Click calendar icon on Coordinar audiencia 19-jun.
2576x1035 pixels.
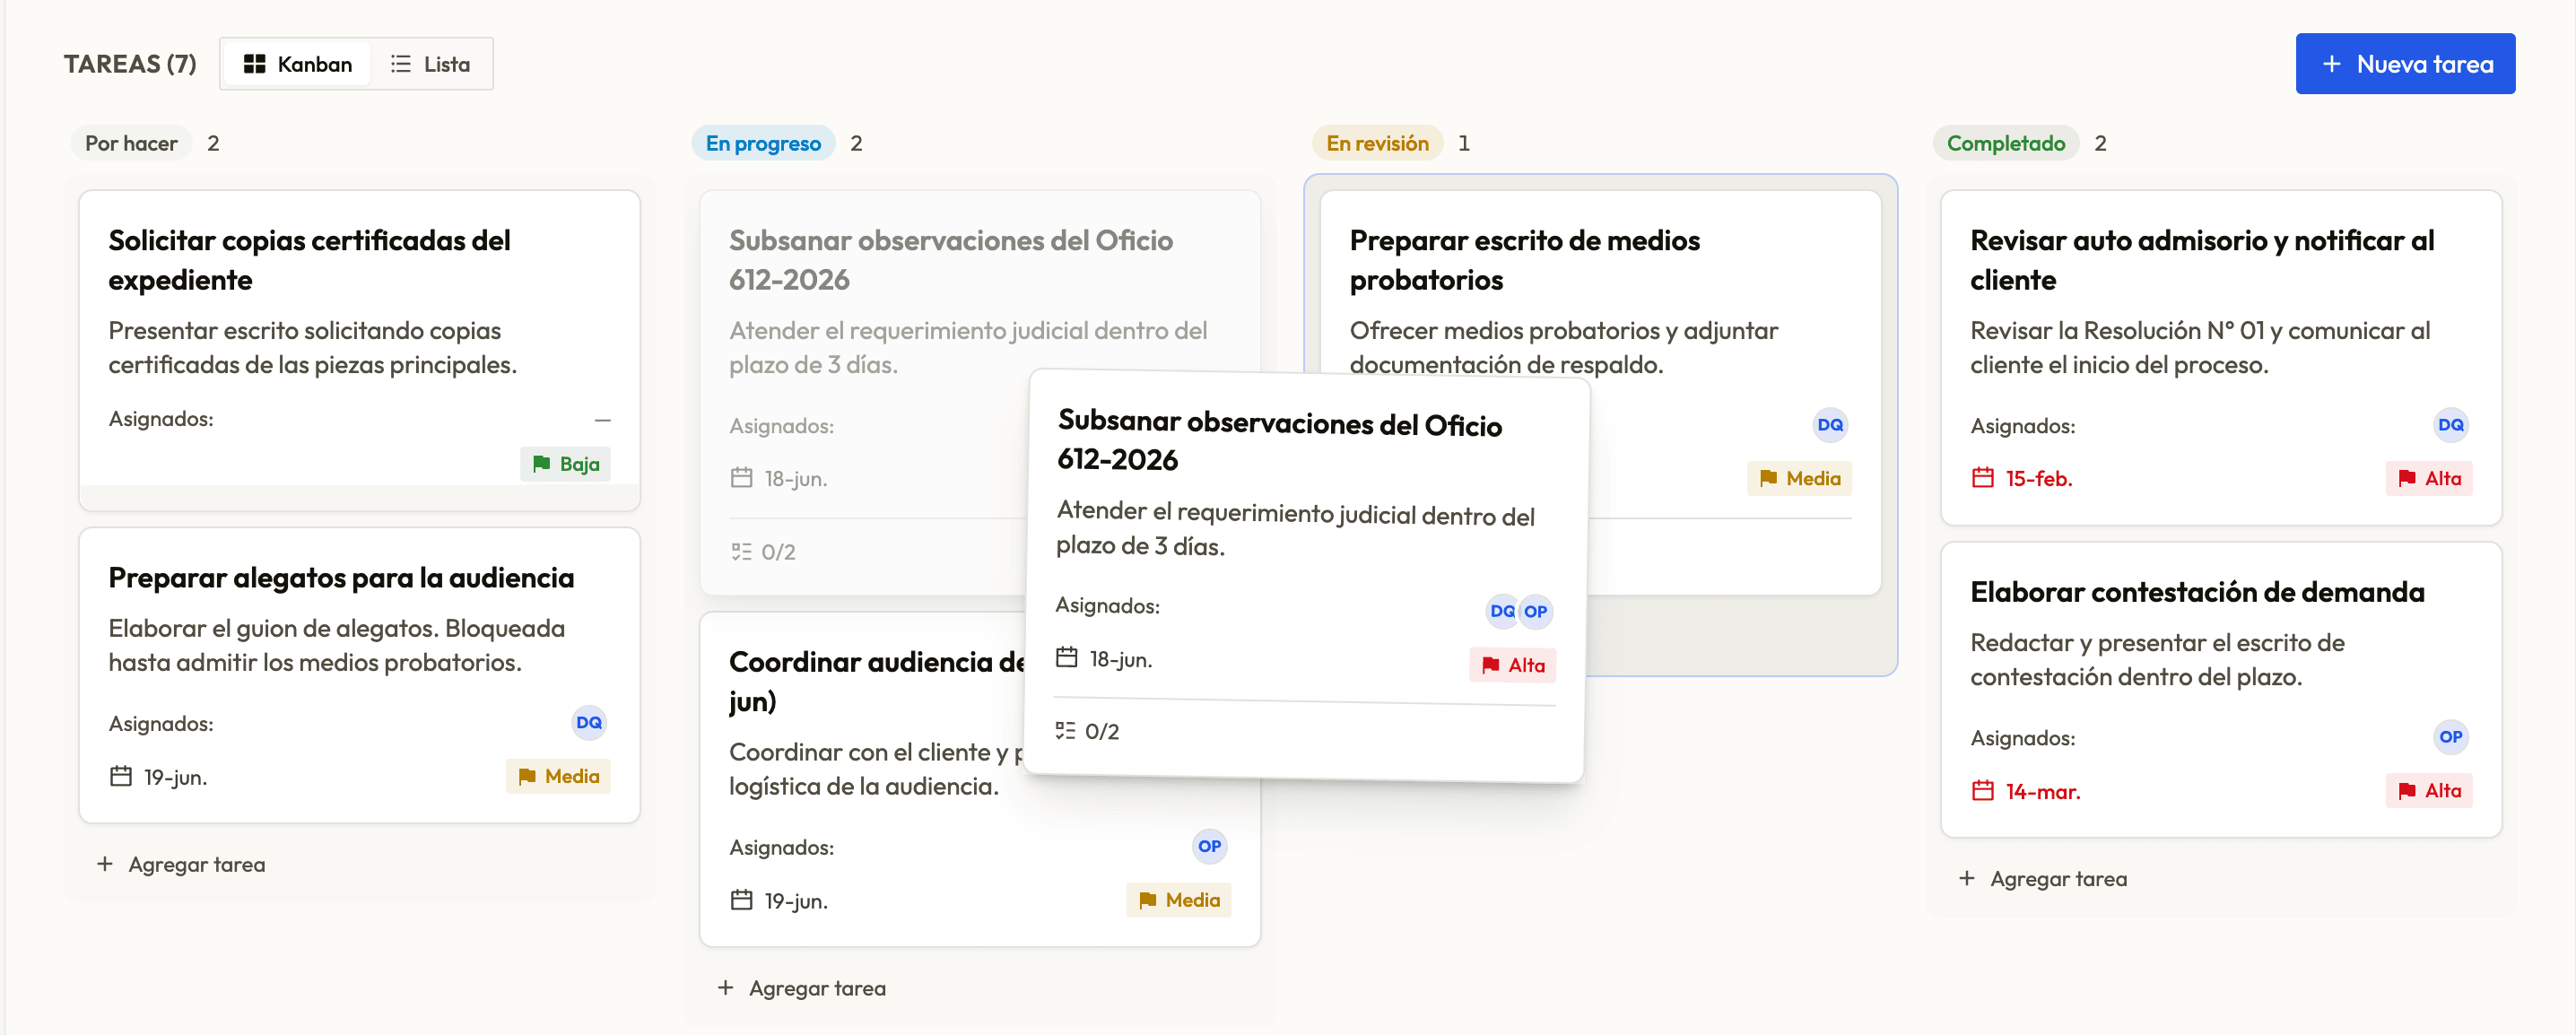[741, 901]
